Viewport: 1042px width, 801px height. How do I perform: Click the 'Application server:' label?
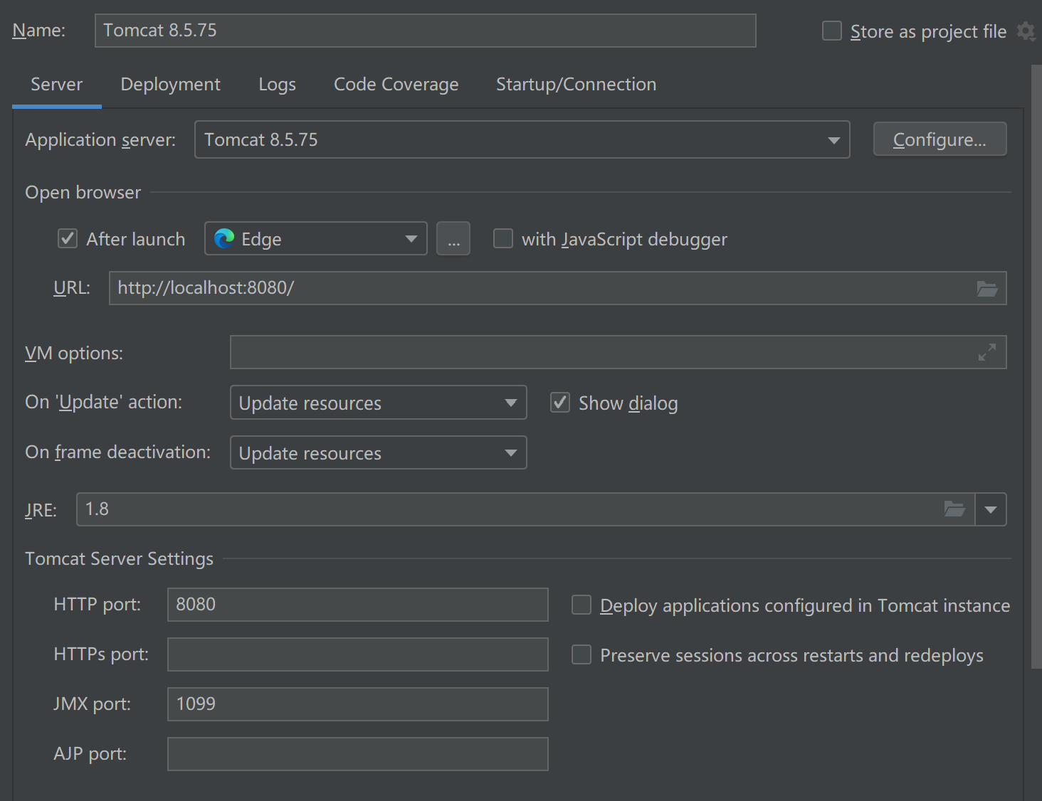click(100, 140)
